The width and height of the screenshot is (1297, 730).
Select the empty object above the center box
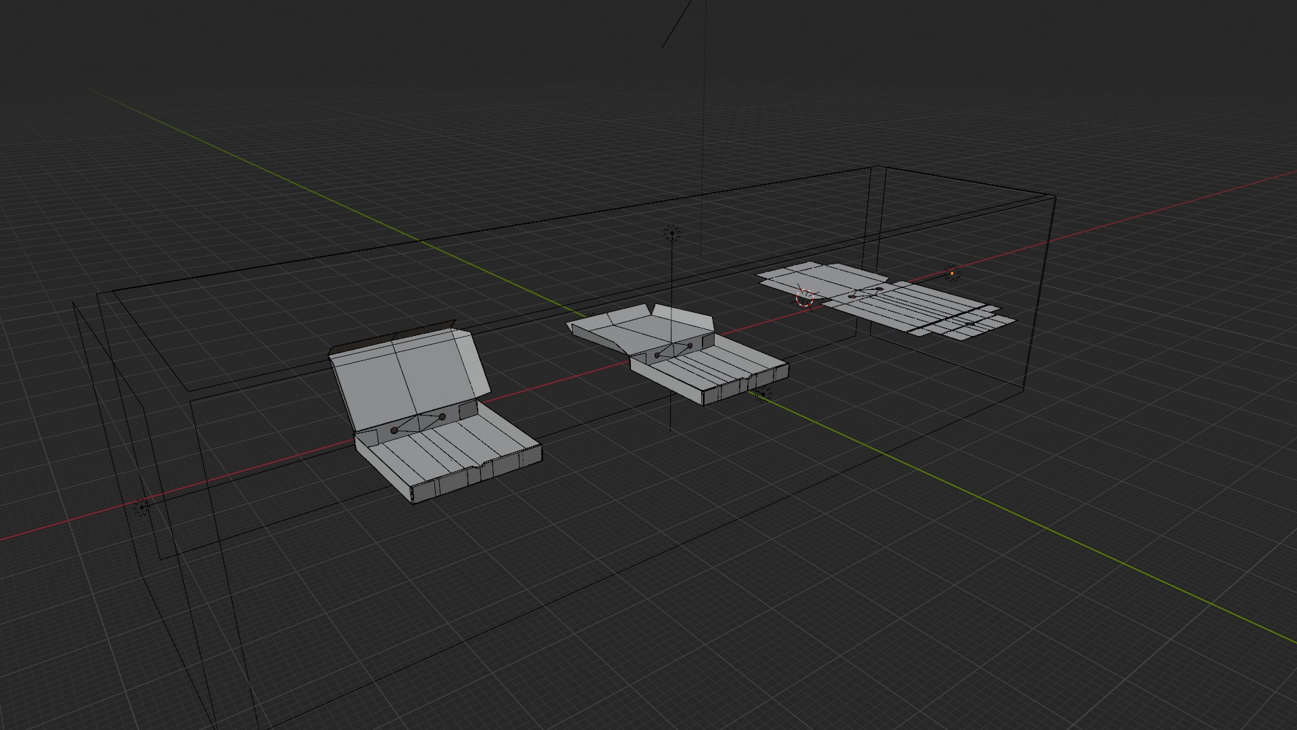(672, 234)
